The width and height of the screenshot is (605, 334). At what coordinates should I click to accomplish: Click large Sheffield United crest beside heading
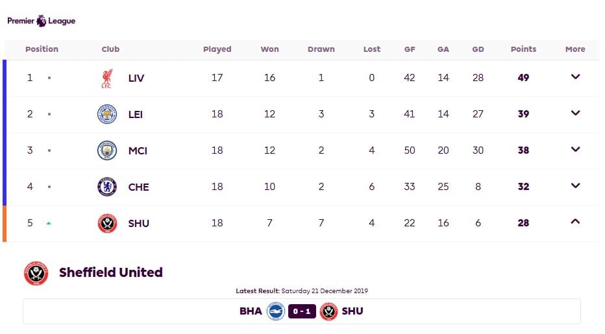(36, 273)
